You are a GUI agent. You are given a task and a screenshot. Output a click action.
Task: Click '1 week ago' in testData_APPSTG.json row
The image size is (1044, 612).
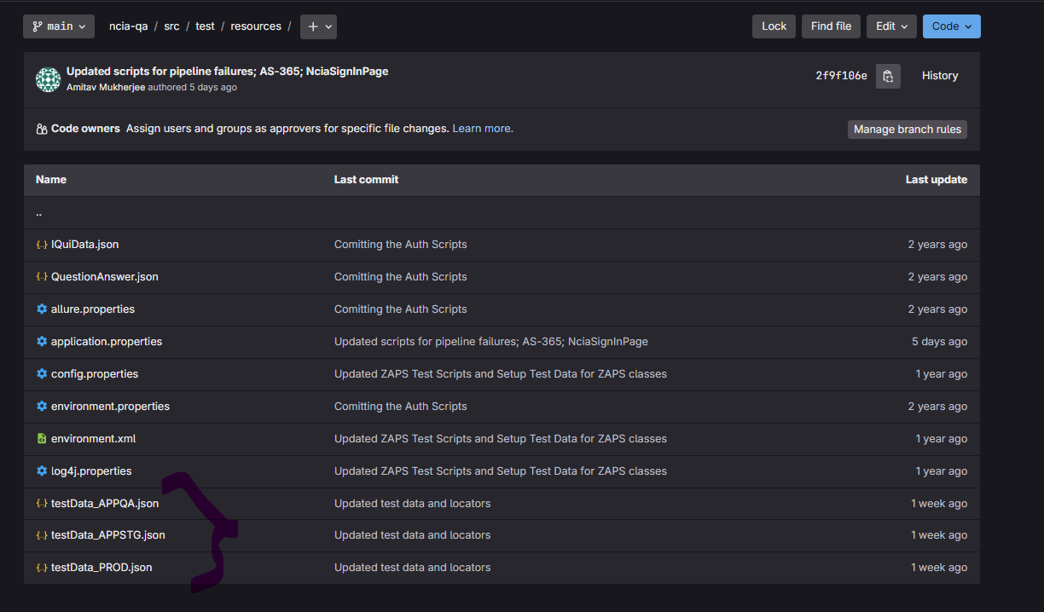[939, 535]
